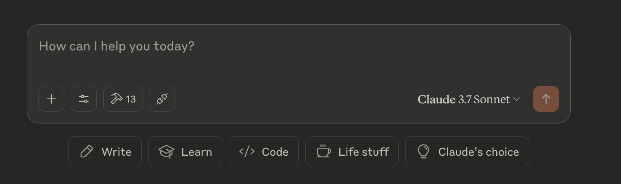Pick the Code suggestion label
Screen dimensions: 621x184
pyautogui.click(x=275, y=152)
